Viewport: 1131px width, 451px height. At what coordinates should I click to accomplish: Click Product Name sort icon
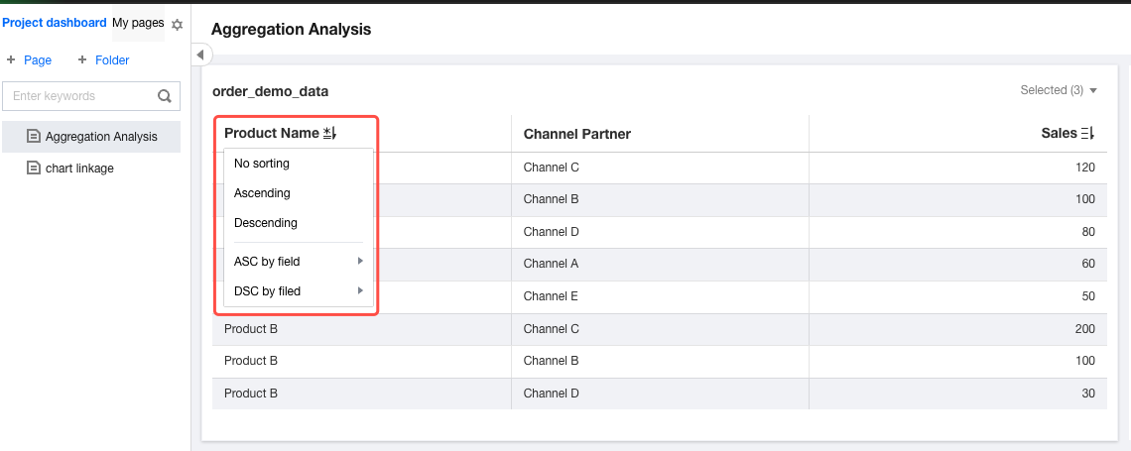330,133
